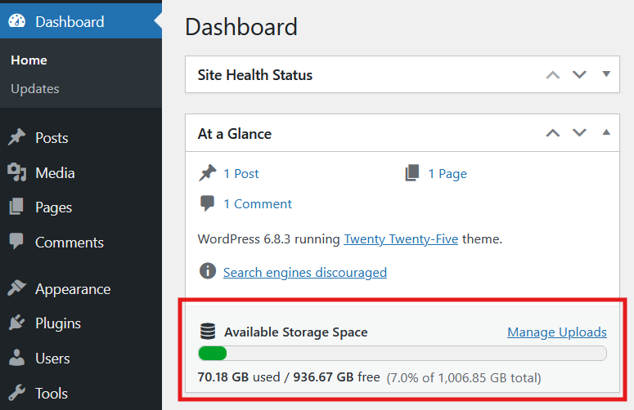Click the Dashboard gauge icon
The height and width of the screenshot is (410, 634).
17,22
